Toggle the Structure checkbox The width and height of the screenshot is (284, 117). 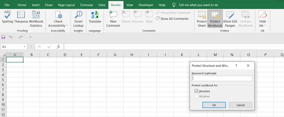pos(196,91)
